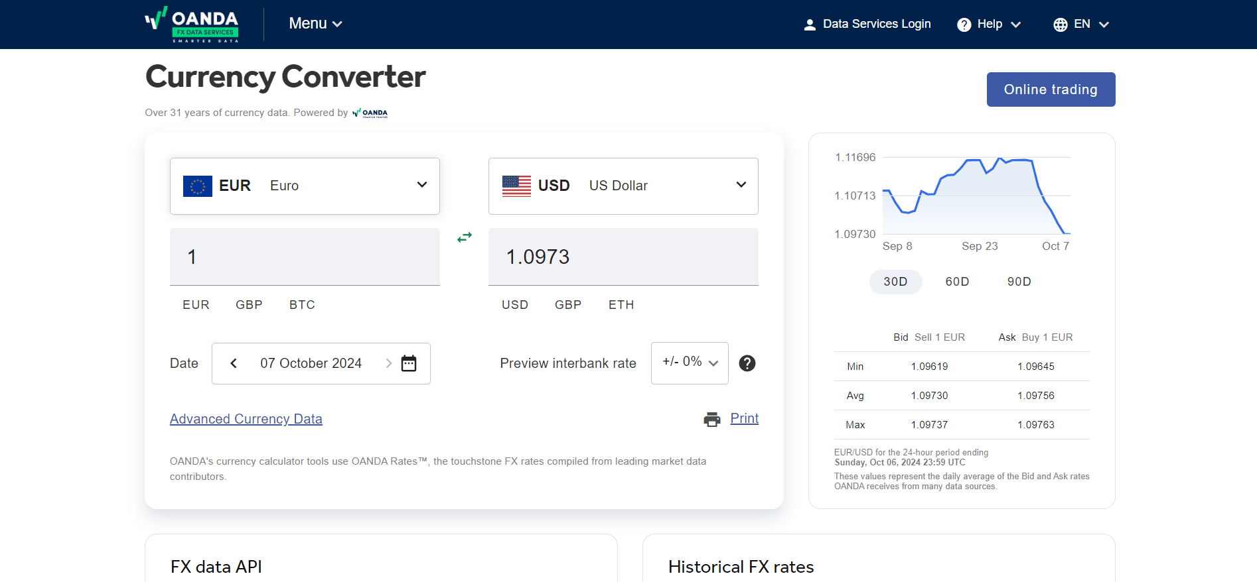Screen dimensions: 1257x582
Task: Go to next date with right arrow
Action: coord(389,363)
